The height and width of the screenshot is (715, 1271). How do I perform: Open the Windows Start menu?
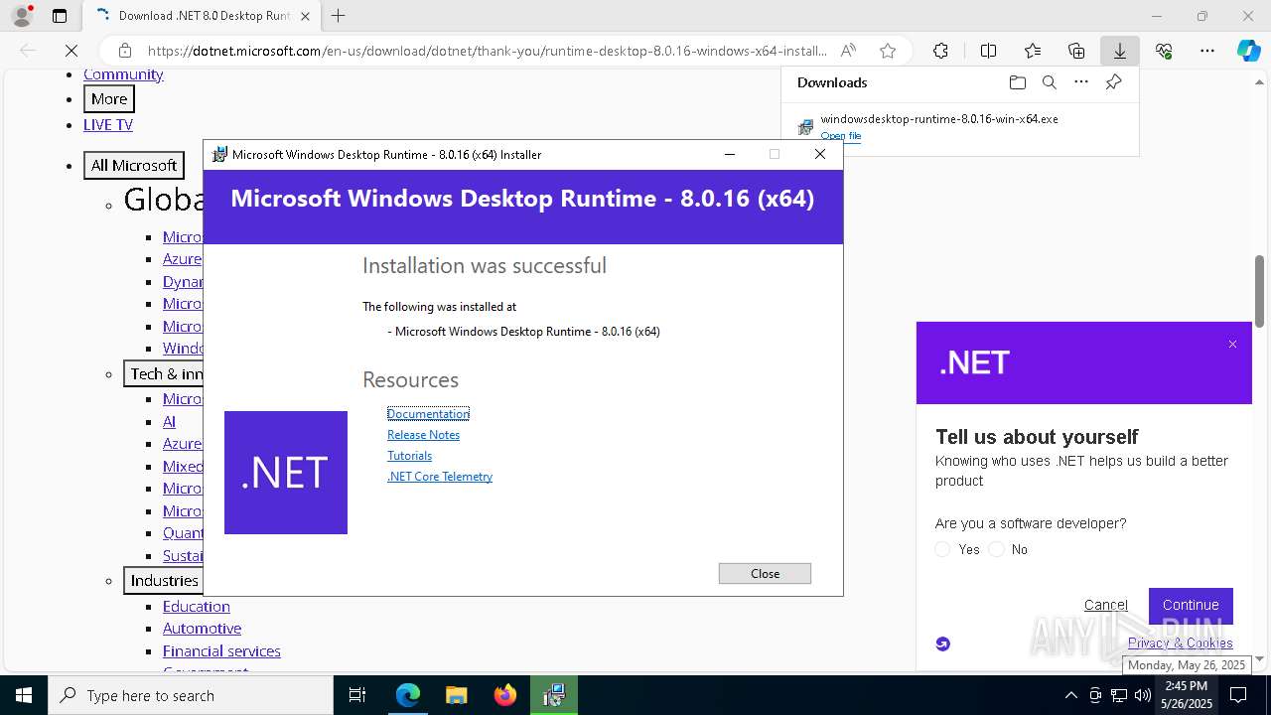point(24,695)
